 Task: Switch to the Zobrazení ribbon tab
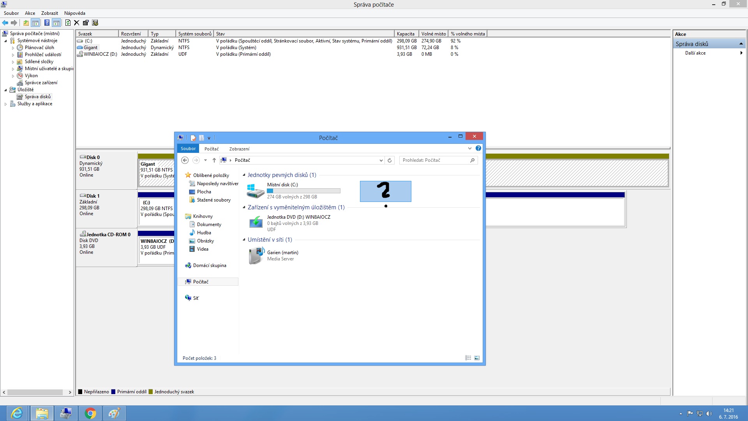(x=239, y=149)
